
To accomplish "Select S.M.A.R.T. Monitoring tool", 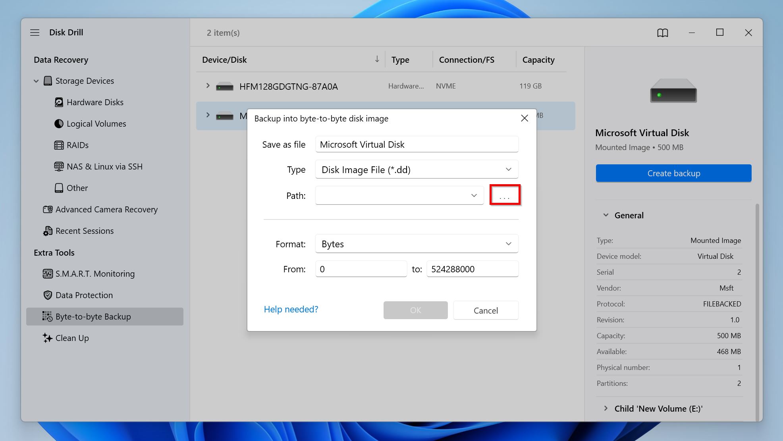I will coord(95,273).
